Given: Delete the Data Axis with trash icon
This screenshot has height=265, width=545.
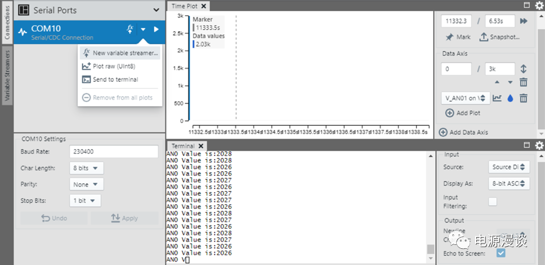Looking at the screenshot, I should tap(524, 82).
